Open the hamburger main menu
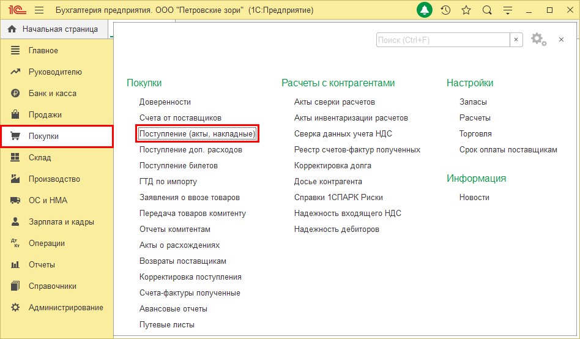580x339 pixels. [39, 10]
